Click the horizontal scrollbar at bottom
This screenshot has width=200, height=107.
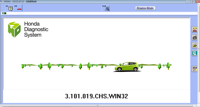[97, 105]
